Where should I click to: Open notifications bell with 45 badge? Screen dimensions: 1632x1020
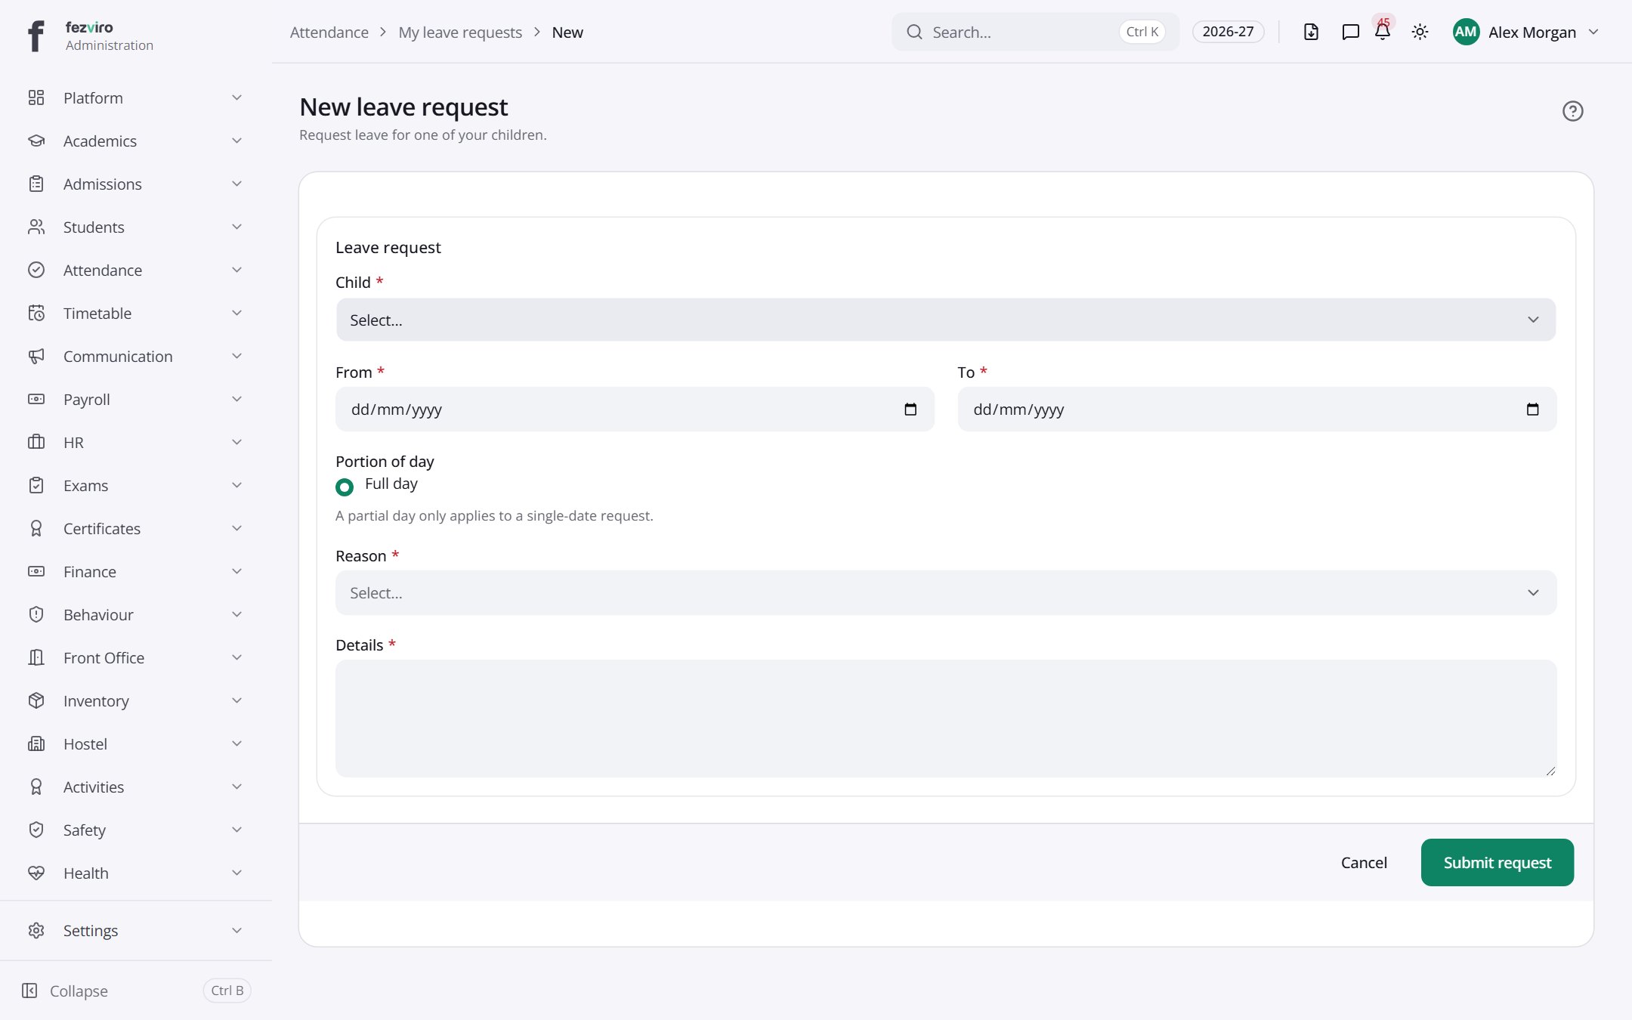point(1383,31)
